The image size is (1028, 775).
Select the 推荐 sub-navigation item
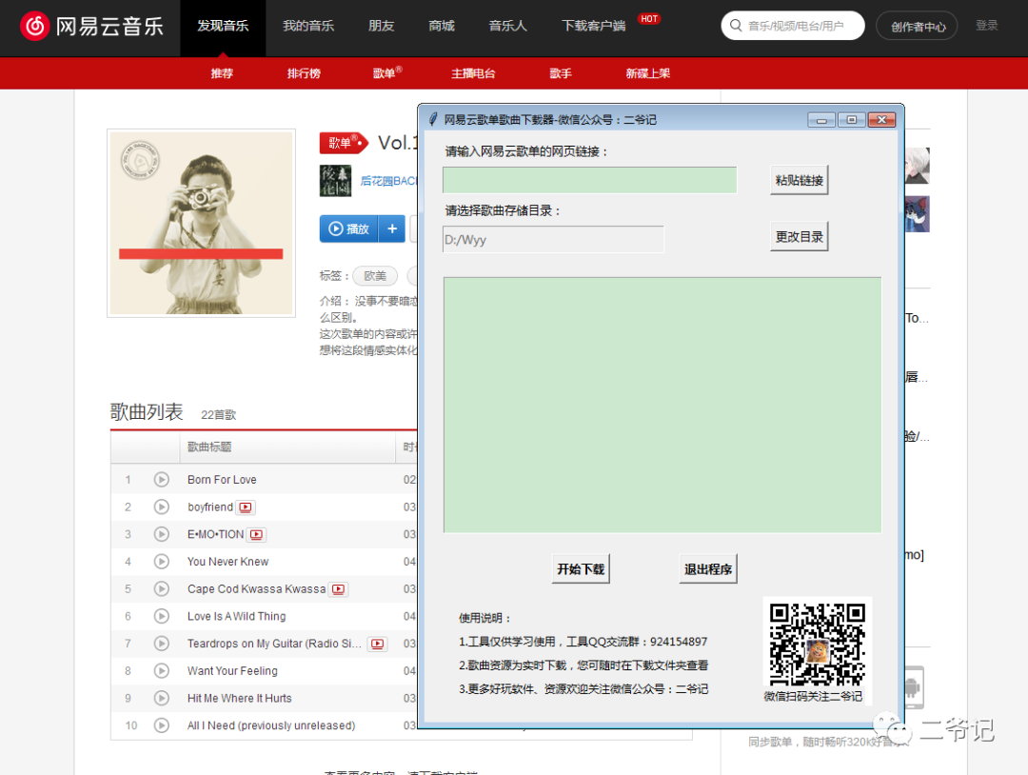[x=222, y=73]
